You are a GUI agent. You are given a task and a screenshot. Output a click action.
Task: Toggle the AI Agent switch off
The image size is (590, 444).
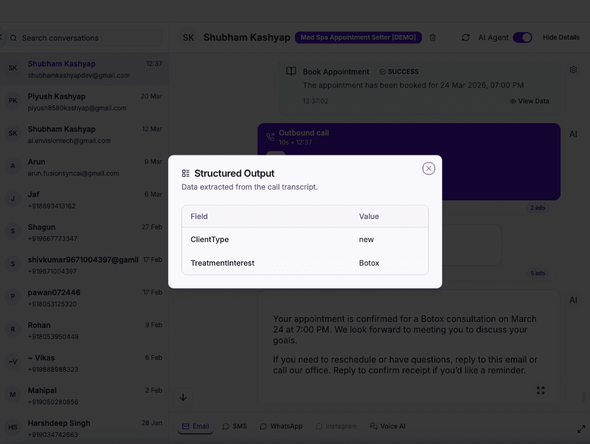[523, 37]
